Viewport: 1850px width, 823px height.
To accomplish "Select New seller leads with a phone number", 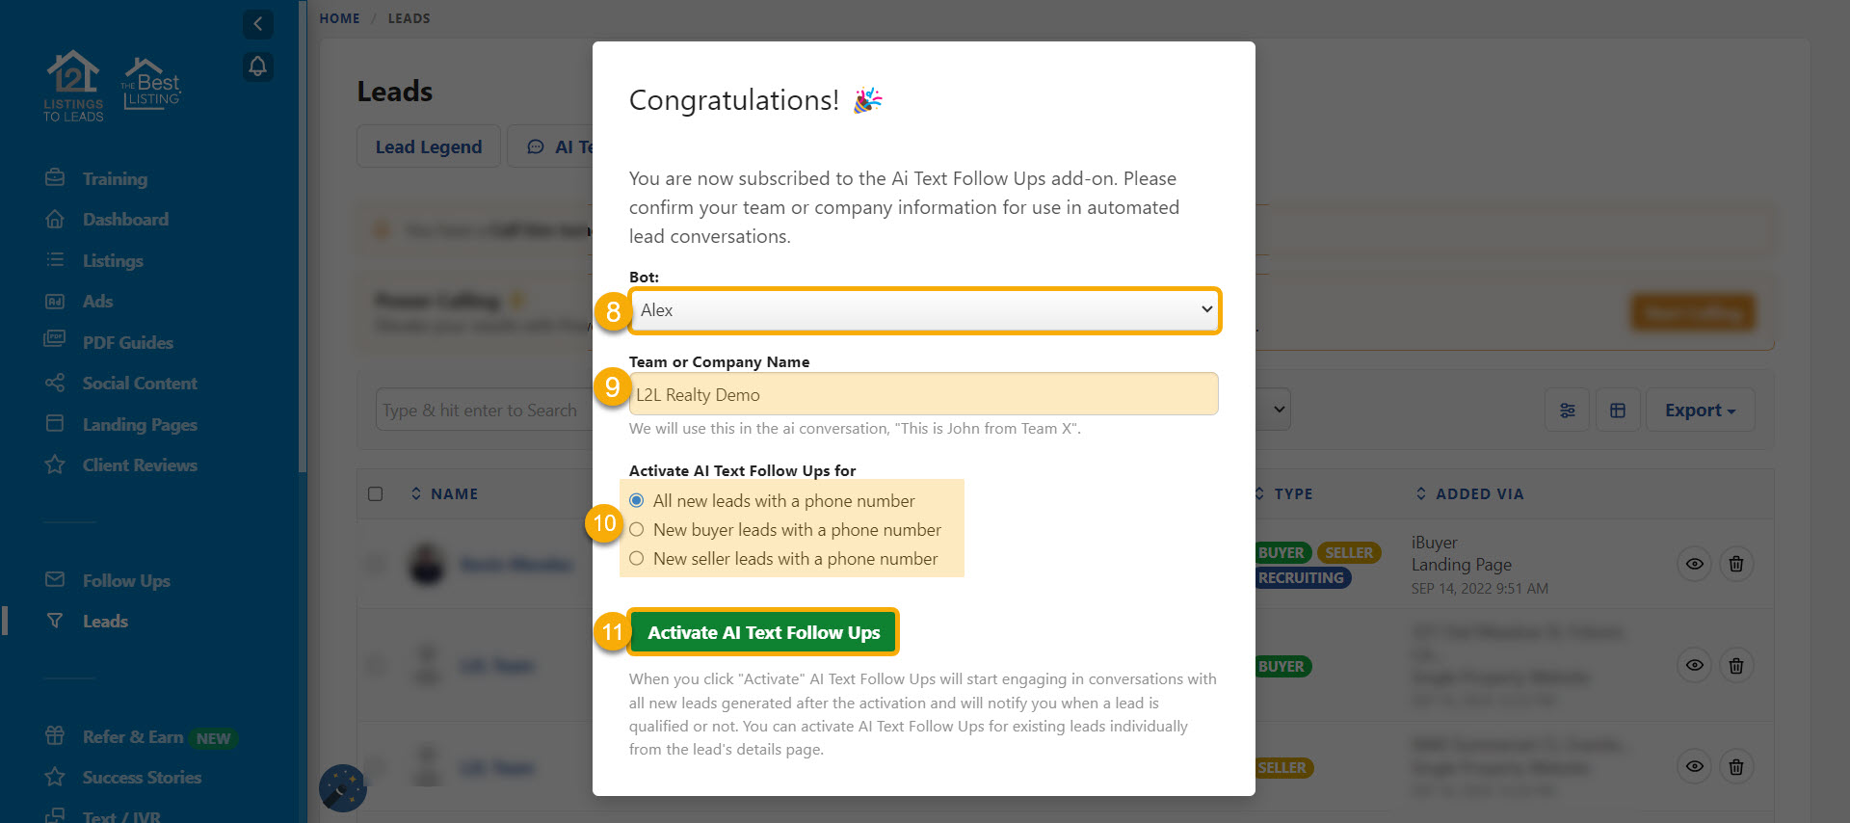I will [x=637, y=559].
